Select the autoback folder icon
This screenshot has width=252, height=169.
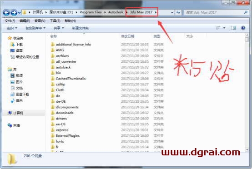pos(53,67)
